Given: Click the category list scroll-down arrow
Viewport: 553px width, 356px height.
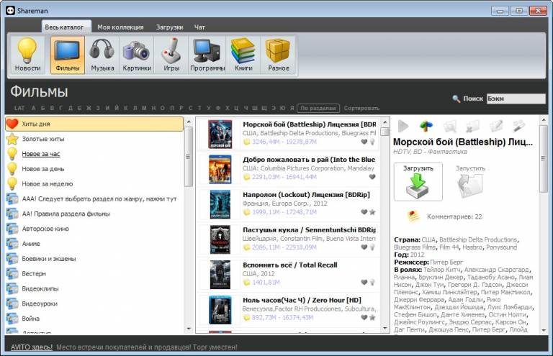Looking at the screenshot, I should (189, 329).
